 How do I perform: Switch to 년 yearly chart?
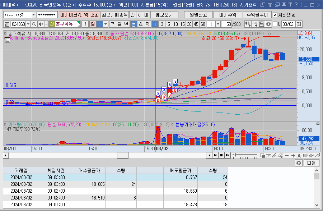click(x=126, y=24)
